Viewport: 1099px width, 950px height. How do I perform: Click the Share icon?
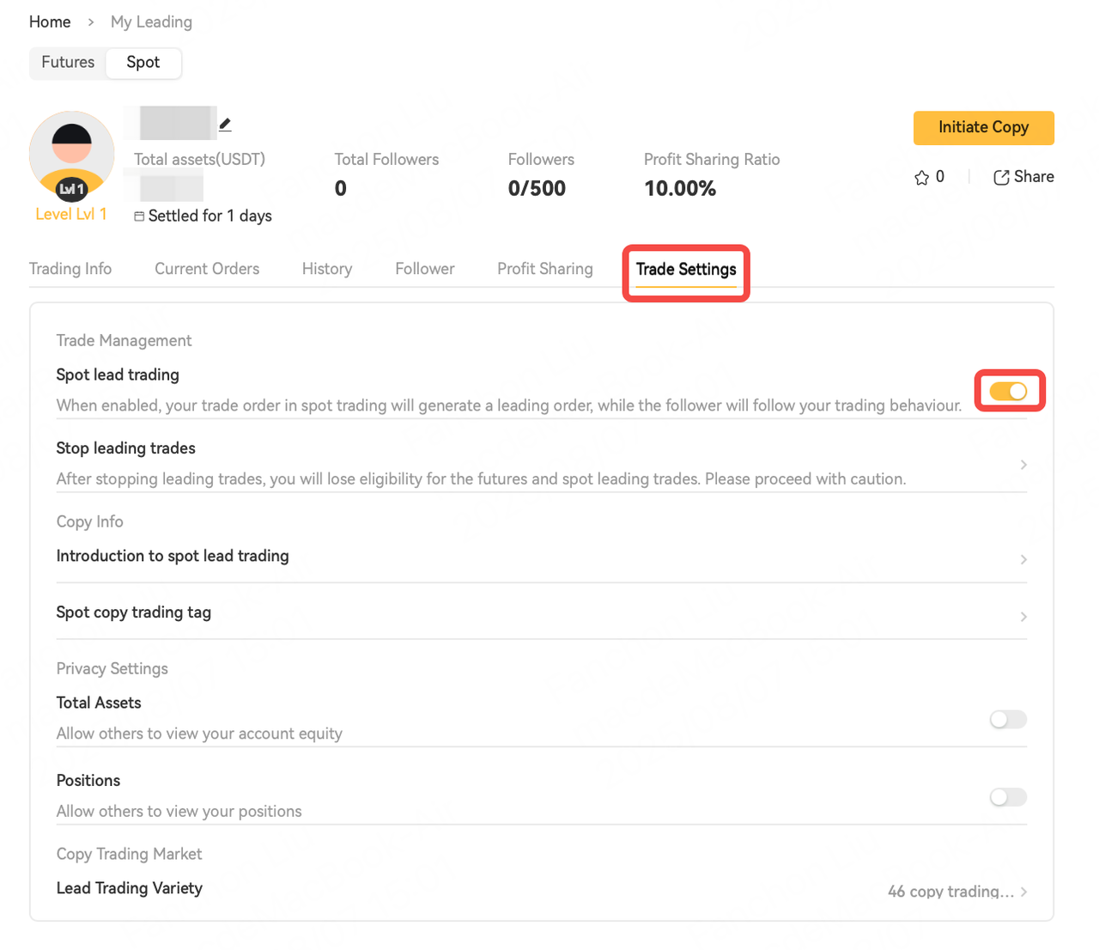pos(1001,177)
